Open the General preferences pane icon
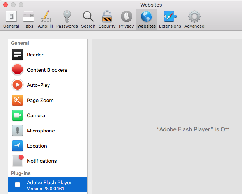This screenshot has height=194, width=242. [x=11, y=16]
